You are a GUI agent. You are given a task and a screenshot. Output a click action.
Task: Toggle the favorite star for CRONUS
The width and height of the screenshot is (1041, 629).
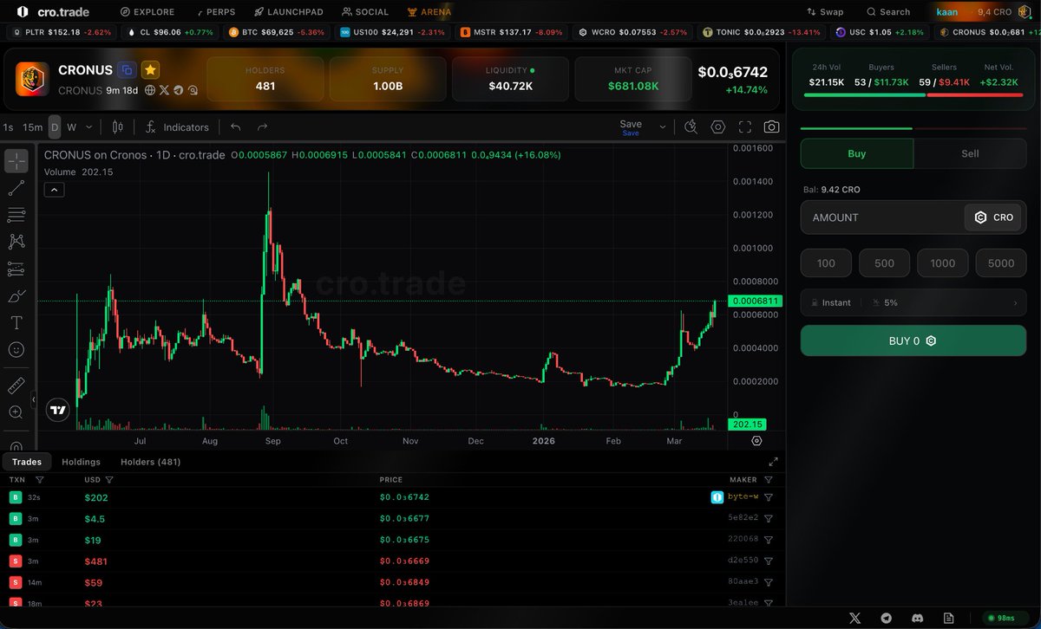coord(150,70)
